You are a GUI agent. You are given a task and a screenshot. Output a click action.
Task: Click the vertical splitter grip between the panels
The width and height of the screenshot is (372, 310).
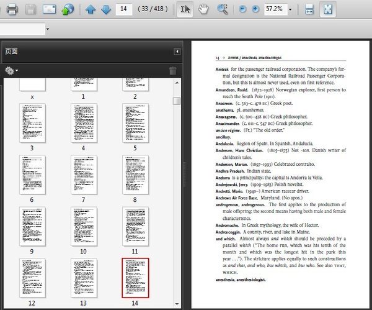point(184,174)
